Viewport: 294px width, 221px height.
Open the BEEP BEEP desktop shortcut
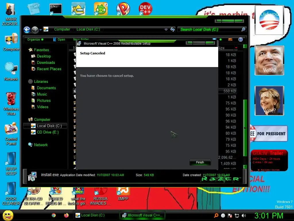(11, 163)
